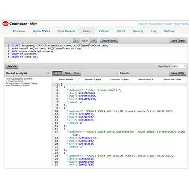Screen dimensions: 189x189
Task: Click the "Non-Indexed Buckets" heading
Action: pos(17,86)
